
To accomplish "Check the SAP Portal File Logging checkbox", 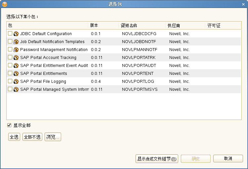I will (x=10, y=81).
